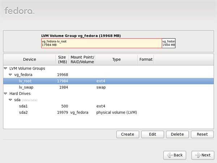The width and height of the screenshot is (217, 163).
Task: Click the ext4 type cell of sda1
Action: pyautogui.click(x=101, y=106)
